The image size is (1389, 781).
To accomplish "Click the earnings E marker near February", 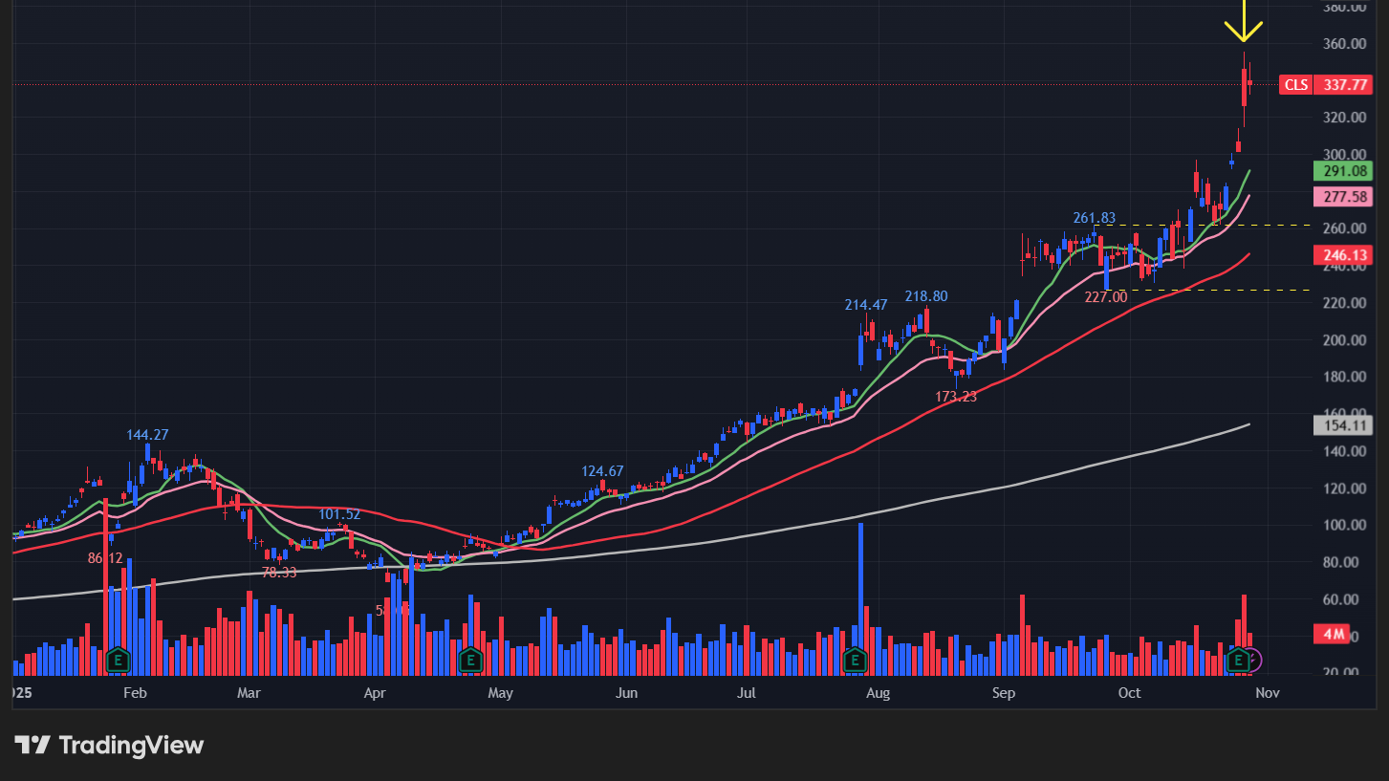I will coord(119,659).
